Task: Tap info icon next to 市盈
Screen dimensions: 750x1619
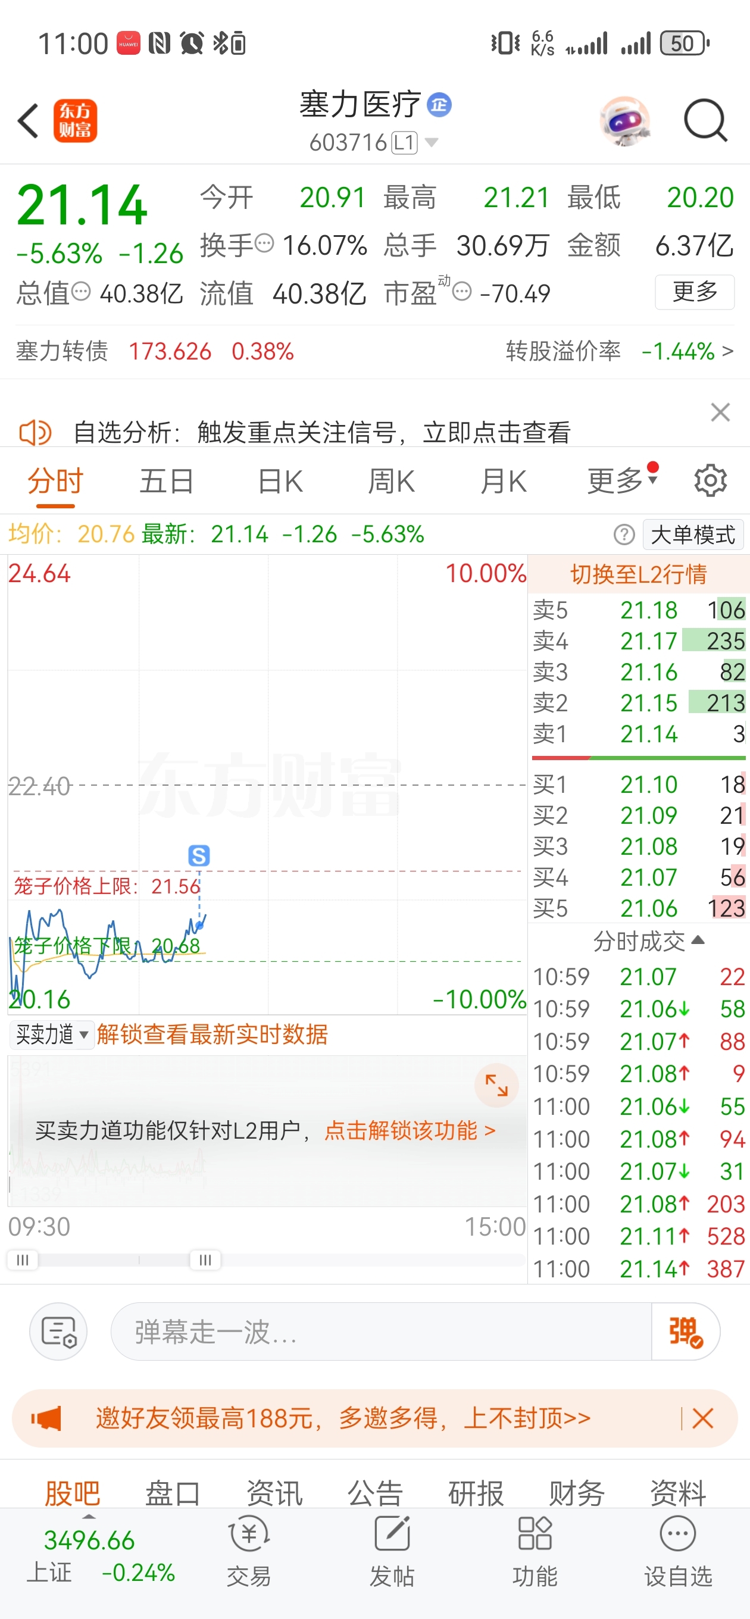Action: [x=462, y=292]
